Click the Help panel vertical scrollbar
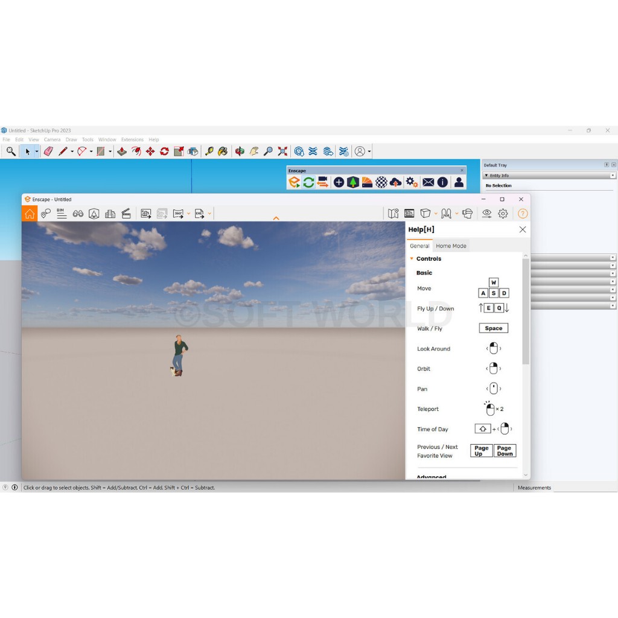 (x=526, y=311)
